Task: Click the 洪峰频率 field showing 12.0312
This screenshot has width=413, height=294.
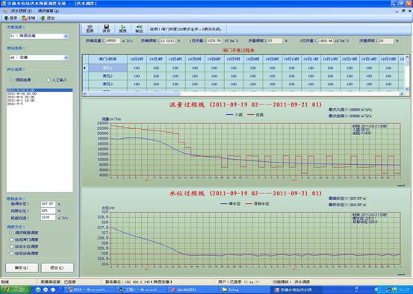Action: [168, 40]
